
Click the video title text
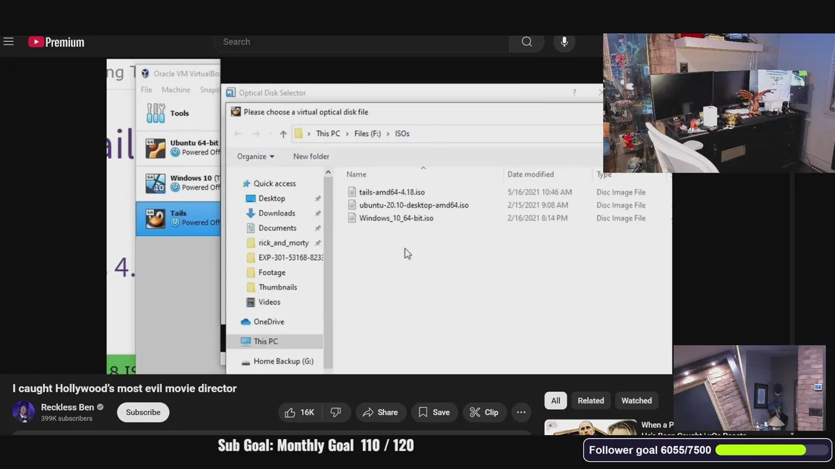(x=125, y=388)
